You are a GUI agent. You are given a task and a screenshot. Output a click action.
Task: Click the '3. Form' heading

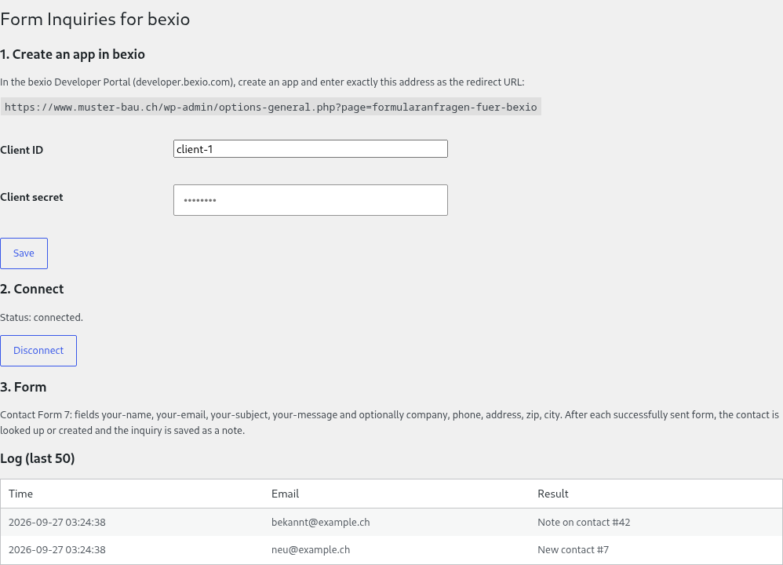pyautogui.click(x=23, y=387)
